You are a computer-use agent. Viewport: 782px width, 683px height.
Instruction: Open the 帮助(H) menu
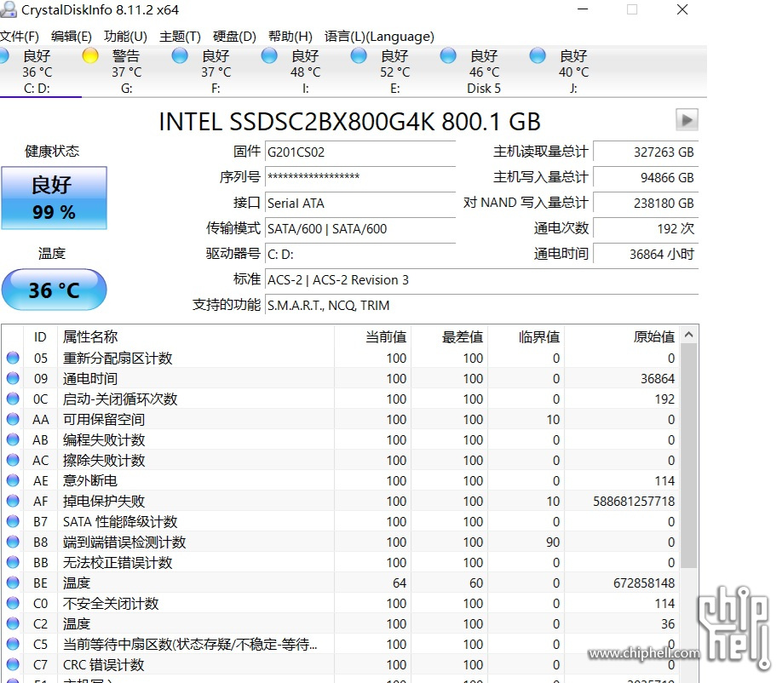tap(290, 37)
